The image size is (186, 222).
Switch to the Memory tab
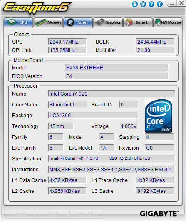tap(48, 22)
